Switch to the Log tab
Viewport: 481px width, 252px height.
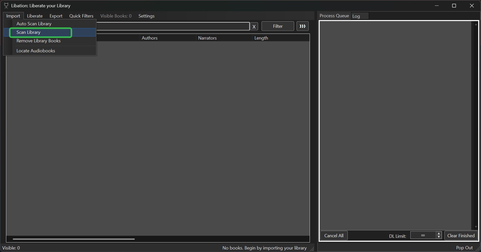pos(356,16)
